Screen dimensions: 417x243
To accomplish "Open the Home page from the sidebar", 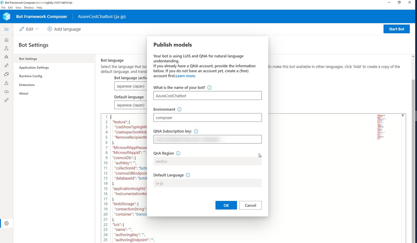I will pos(6,40).
